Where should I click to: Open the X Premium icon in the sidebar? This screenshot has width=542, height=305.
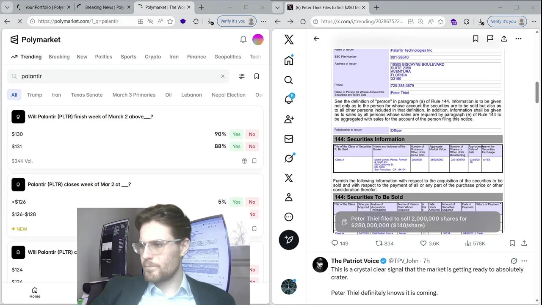click(289, 178)
